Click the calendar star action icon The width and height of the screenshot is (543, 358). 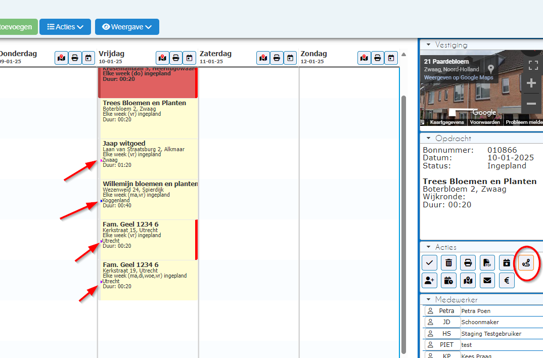point(507,263)
